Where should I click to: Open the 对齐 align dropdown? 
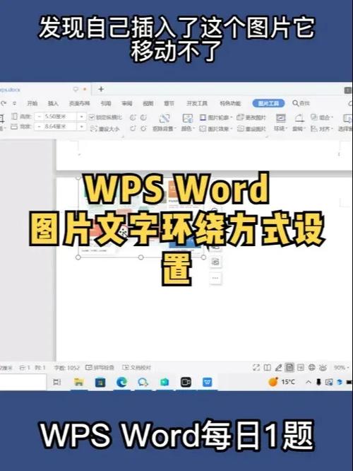pyautogui.click(x=322, y=129)
